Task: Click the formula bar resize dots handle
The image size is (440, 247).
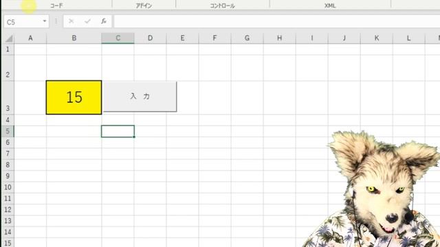Action: coord(56,21)
